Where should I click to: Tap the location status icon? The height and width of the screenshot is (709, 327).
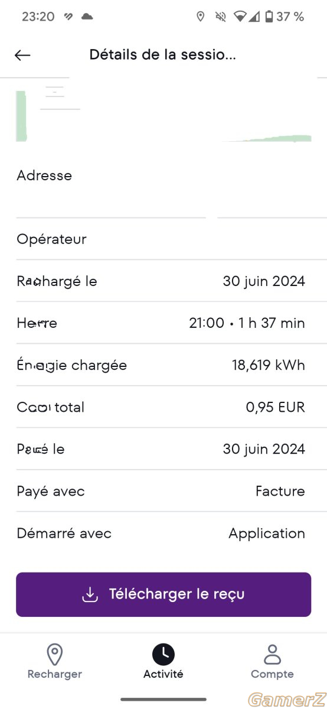point(201,17)
